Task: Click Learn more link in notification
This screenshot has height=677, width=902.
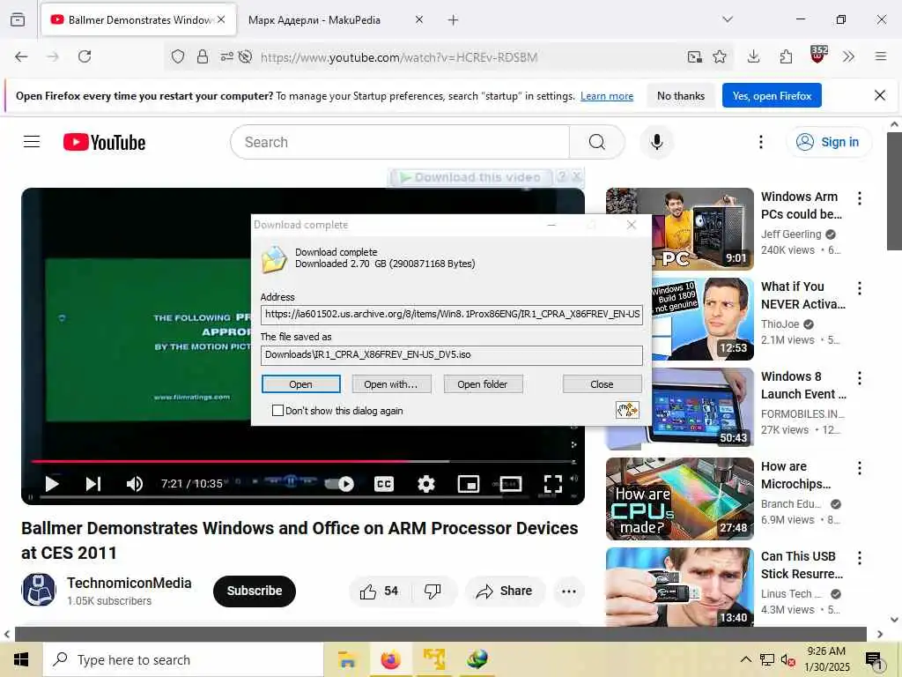Action: click(607, 96)
